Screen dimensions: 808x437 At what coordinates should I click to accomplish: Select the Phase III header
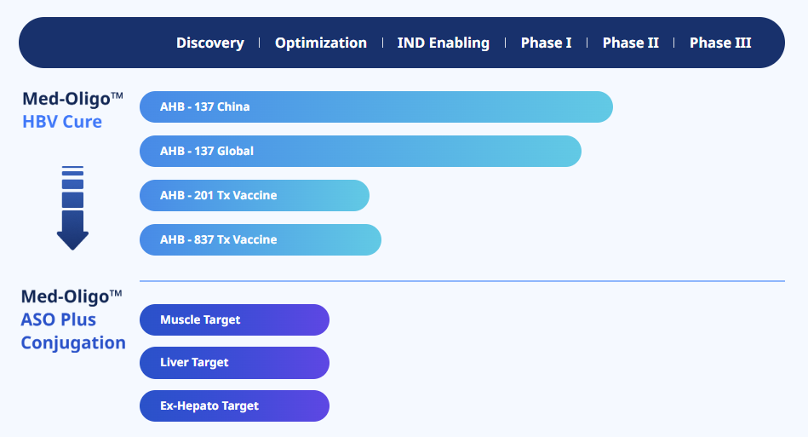click(x=720, y=43)
